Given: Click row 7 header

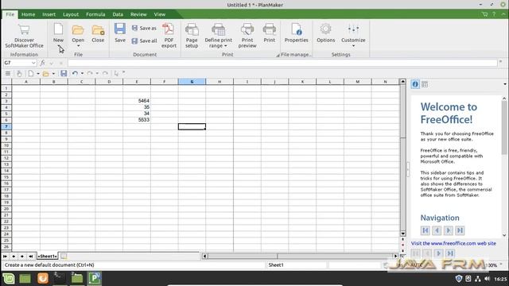Looking at the screenshot, I should coord(6,126).
